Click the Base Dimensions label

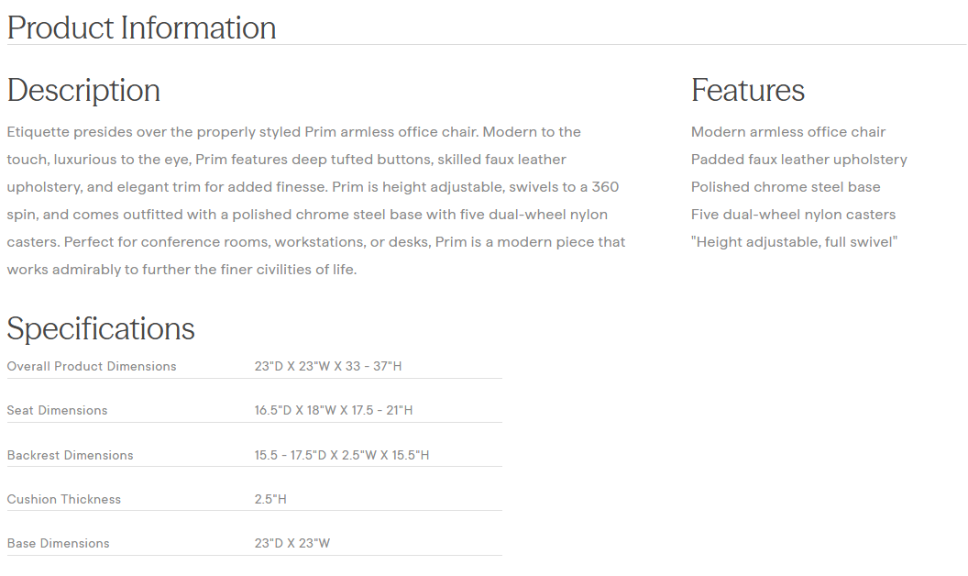point(58,543)
